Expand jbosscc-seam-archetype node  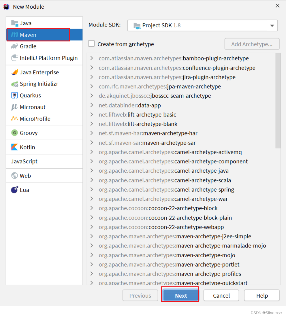(x=92, y=96)
